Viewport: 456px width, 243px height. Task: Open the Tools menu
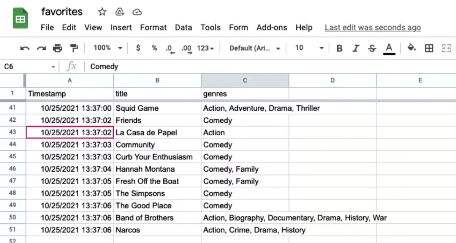coord(211,28)
